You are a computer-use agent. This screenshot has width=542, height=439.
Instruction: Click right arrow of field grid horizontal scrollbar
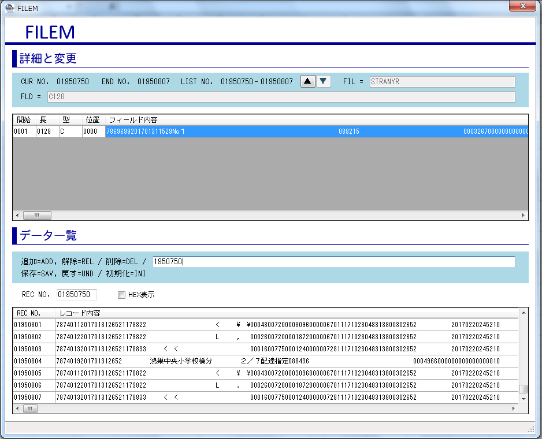pos(524,215)
